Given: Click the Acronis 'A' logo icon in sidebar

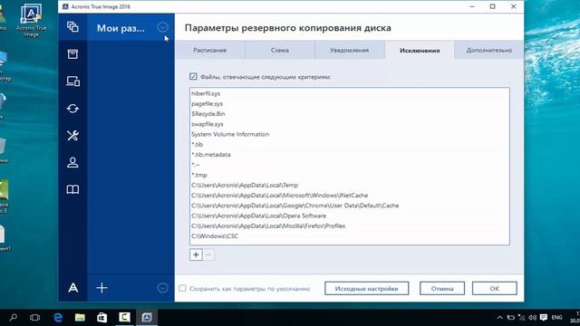Looking at the screenshot, I should point(72,288).
